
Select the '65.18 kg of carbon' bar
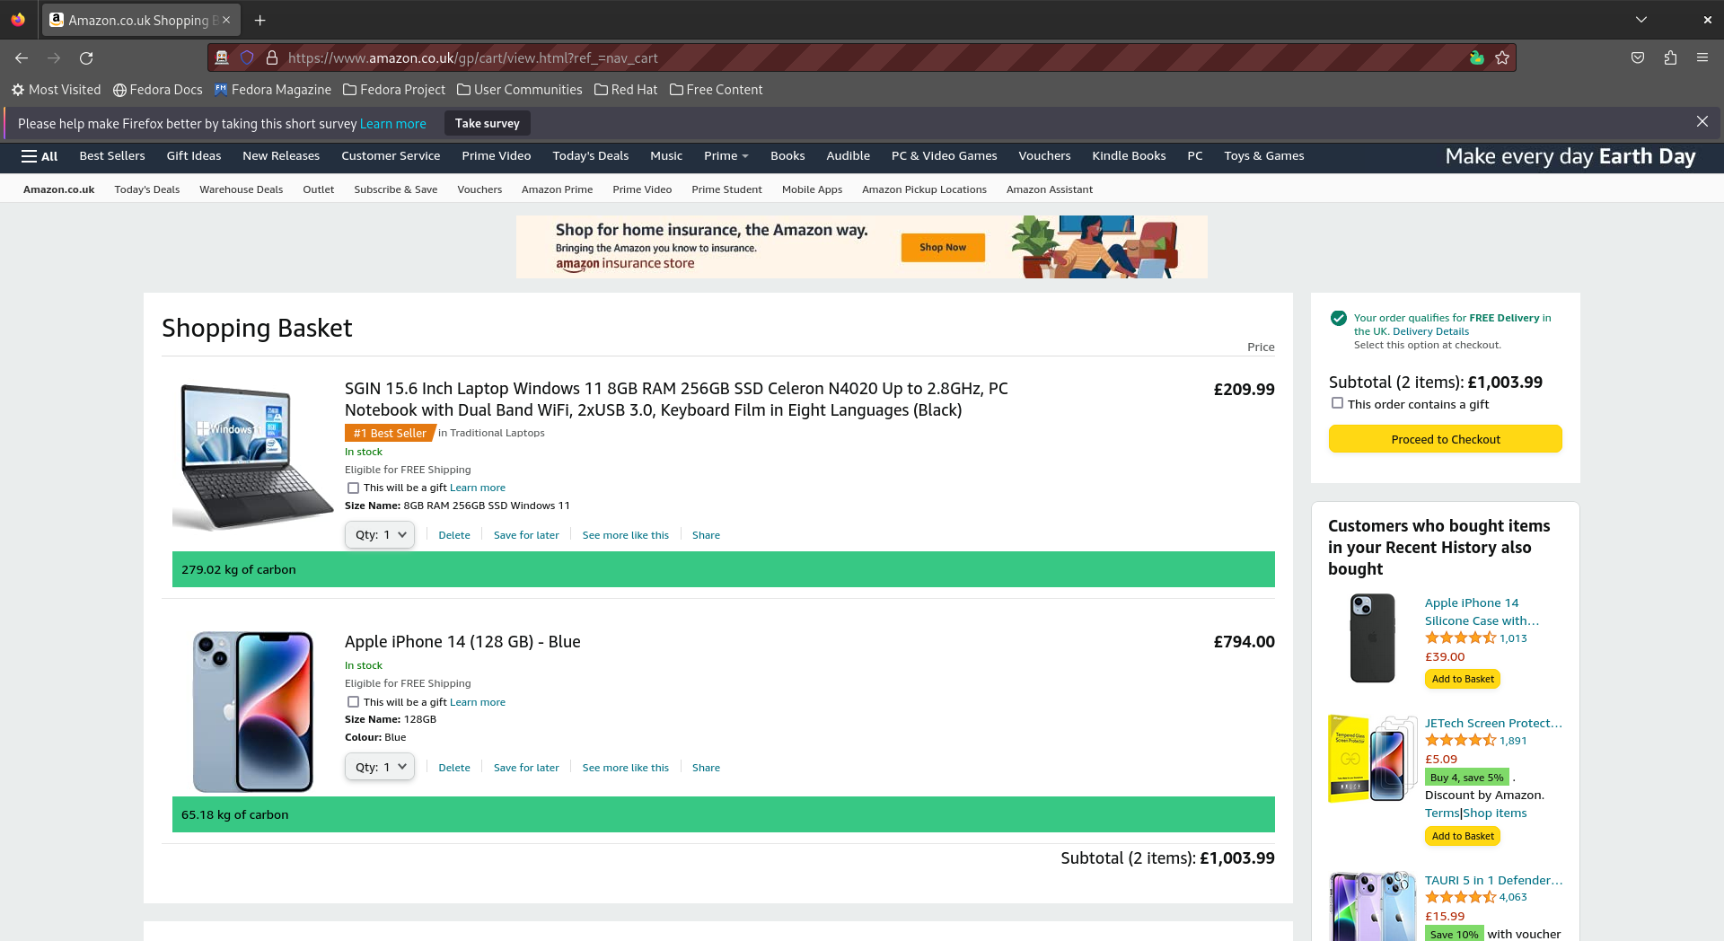[724, 814]
